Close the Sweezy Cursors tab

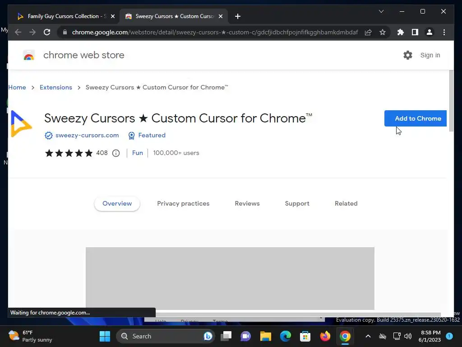coord(220,16)
